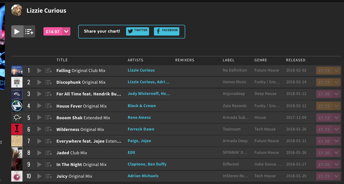Open label No Definition
This screenshot has height=184, width=344.
(235, 70)
